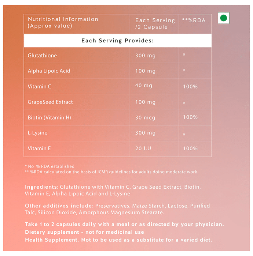Click the Dietary supplement disclaimer line
This screenshot has width=253, height=256.
(x=84, y=232)
